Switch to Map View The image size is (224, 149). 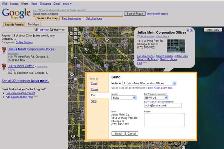point(59,30)
